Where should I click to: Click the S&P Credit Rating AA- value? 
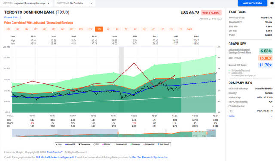(271, 102)
